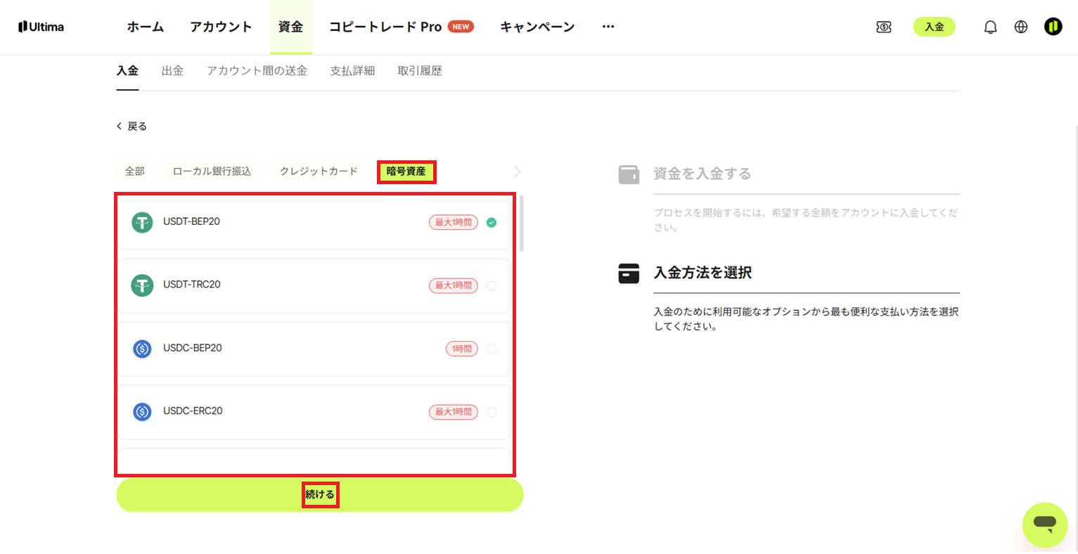1078x554 pixels.
Task: Switch to the 入金 tab
Action: [x=127, y=71]
